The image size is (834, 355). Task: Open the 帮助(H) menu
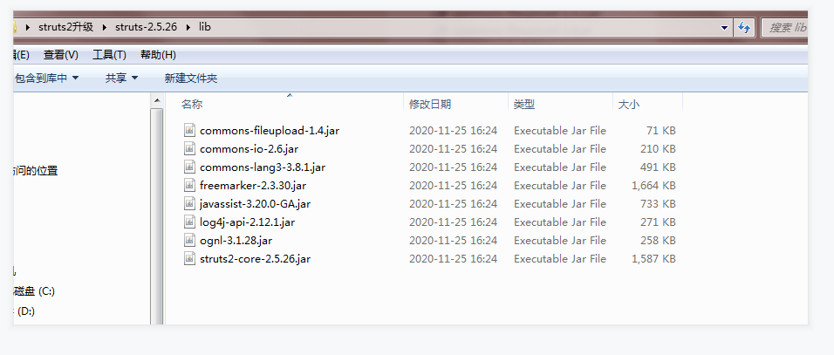coord(158,55)
